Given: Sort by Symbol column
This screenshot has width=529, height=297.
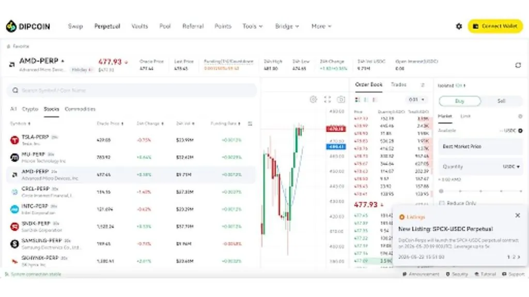Looking at the screenshot, I should coord(20,124).
